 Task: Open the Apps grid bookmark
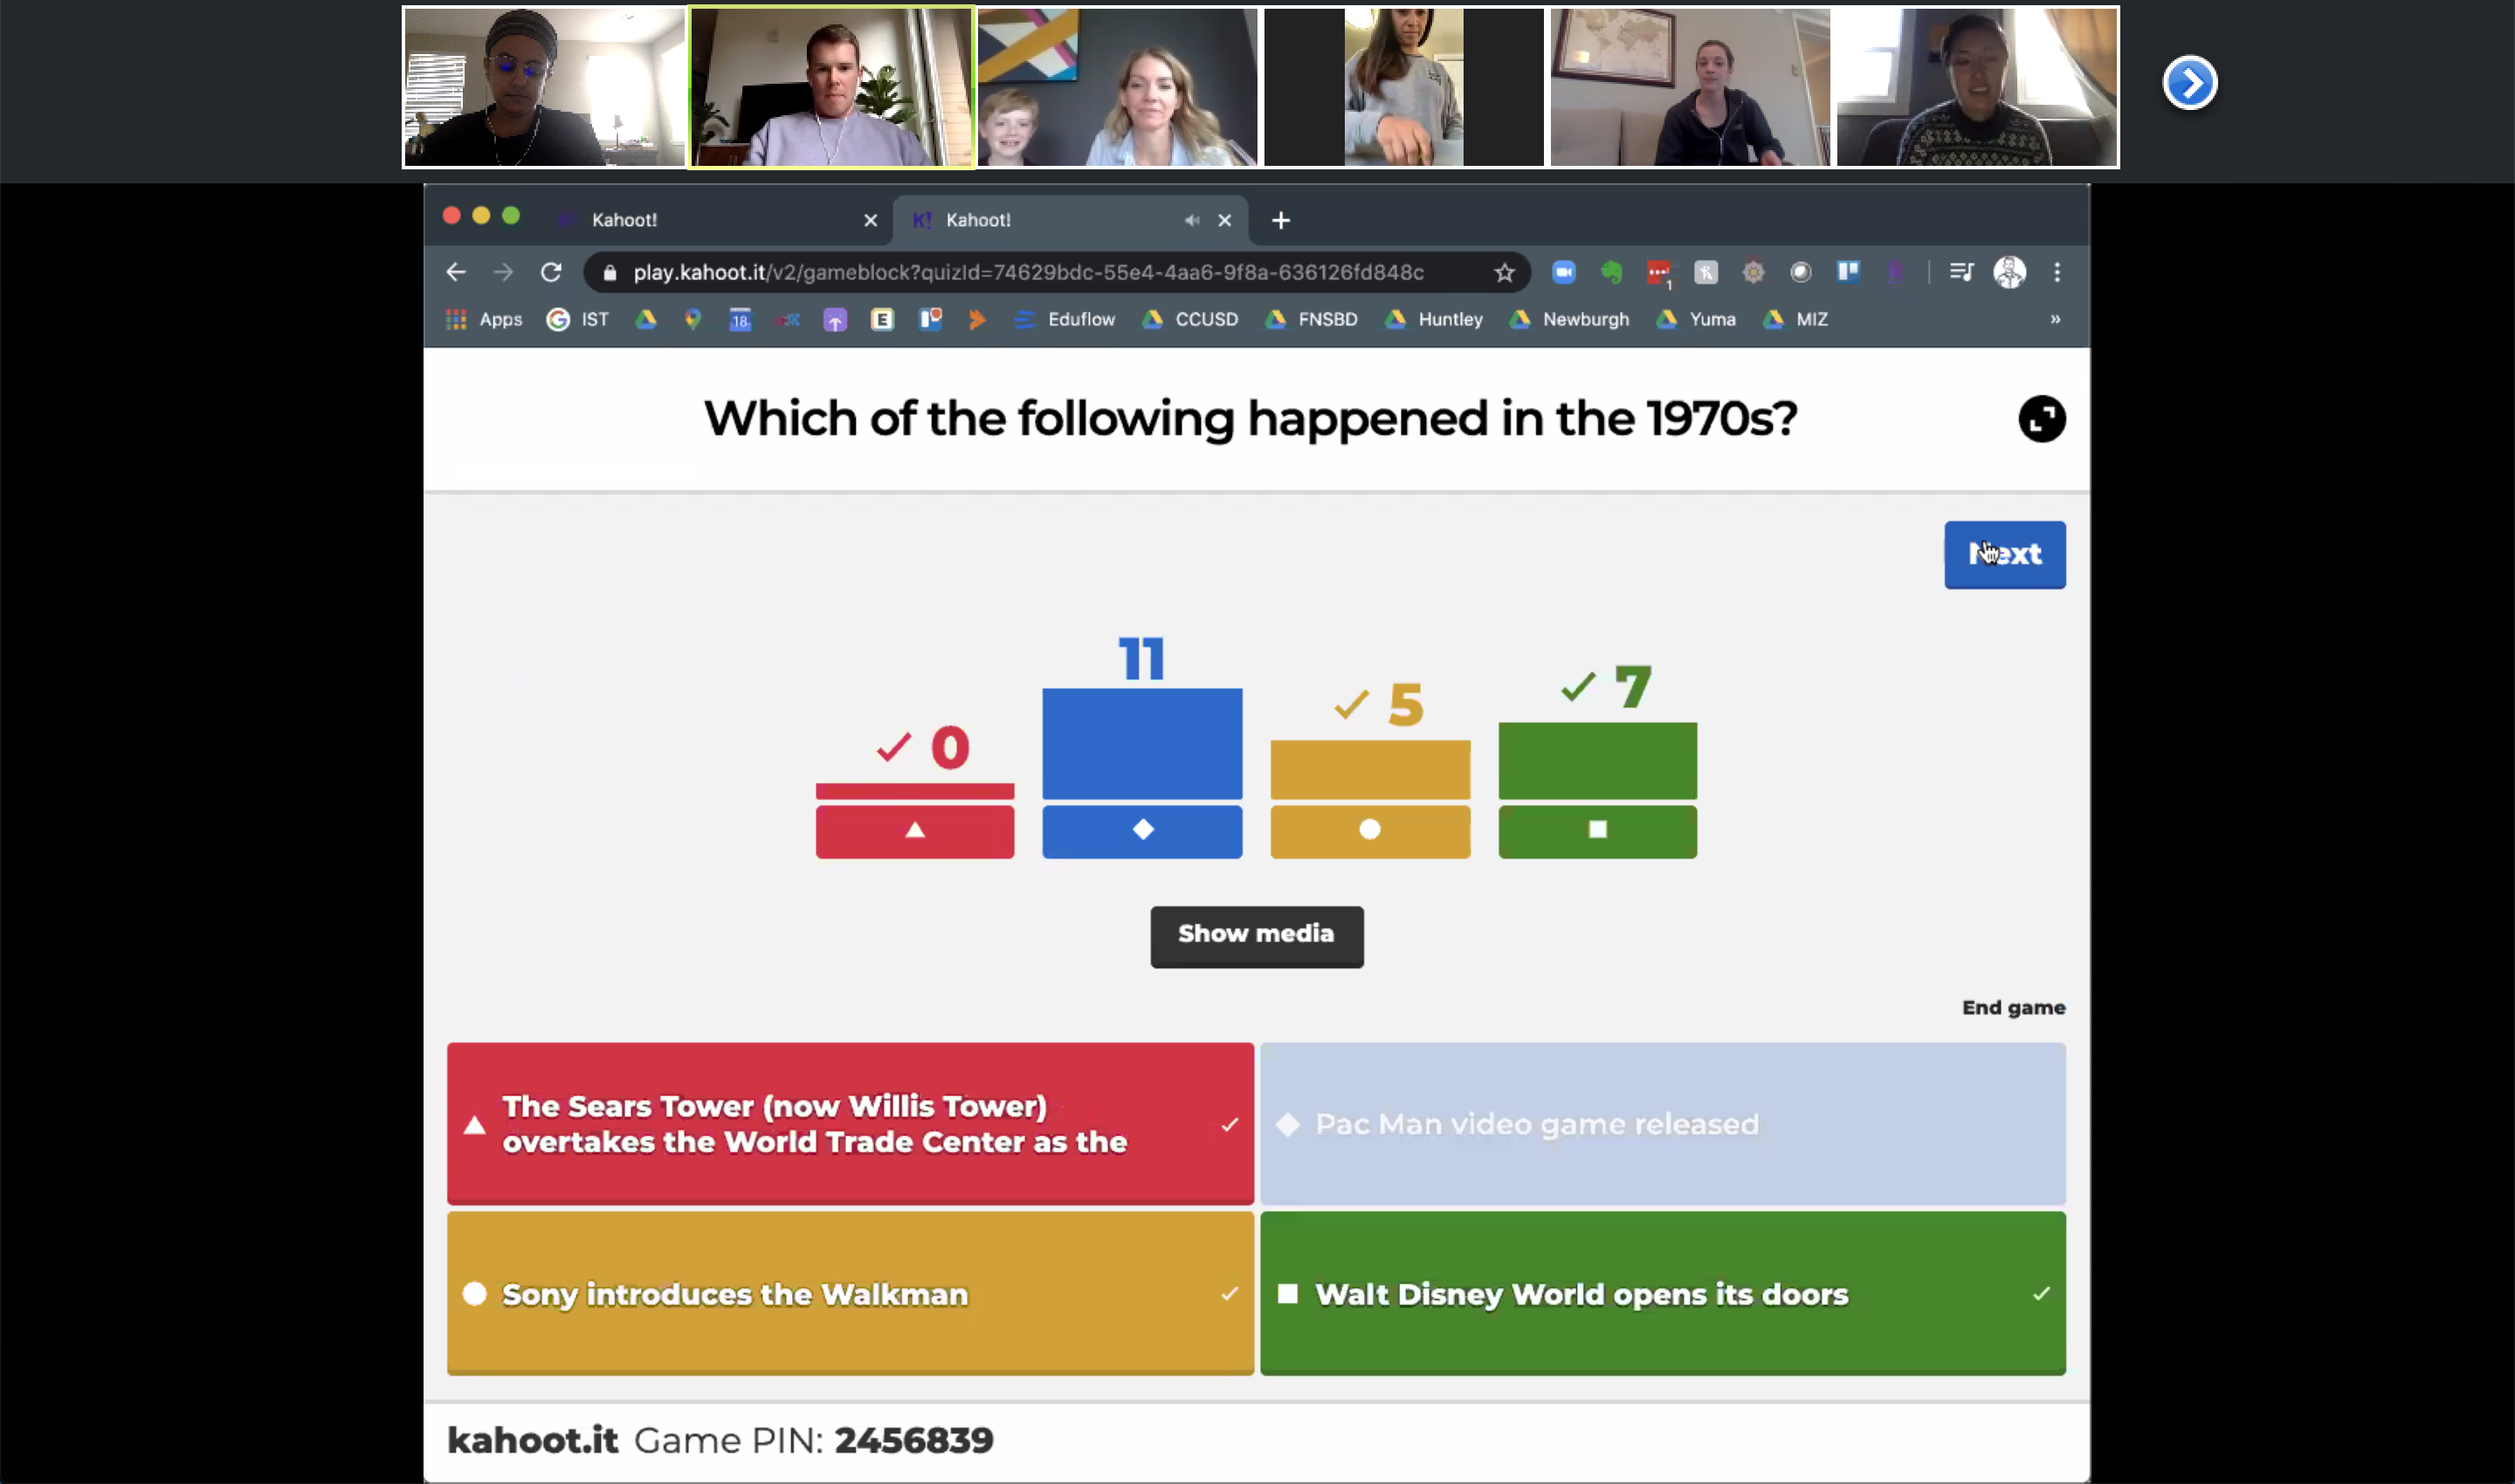click(x=484, y=319)
